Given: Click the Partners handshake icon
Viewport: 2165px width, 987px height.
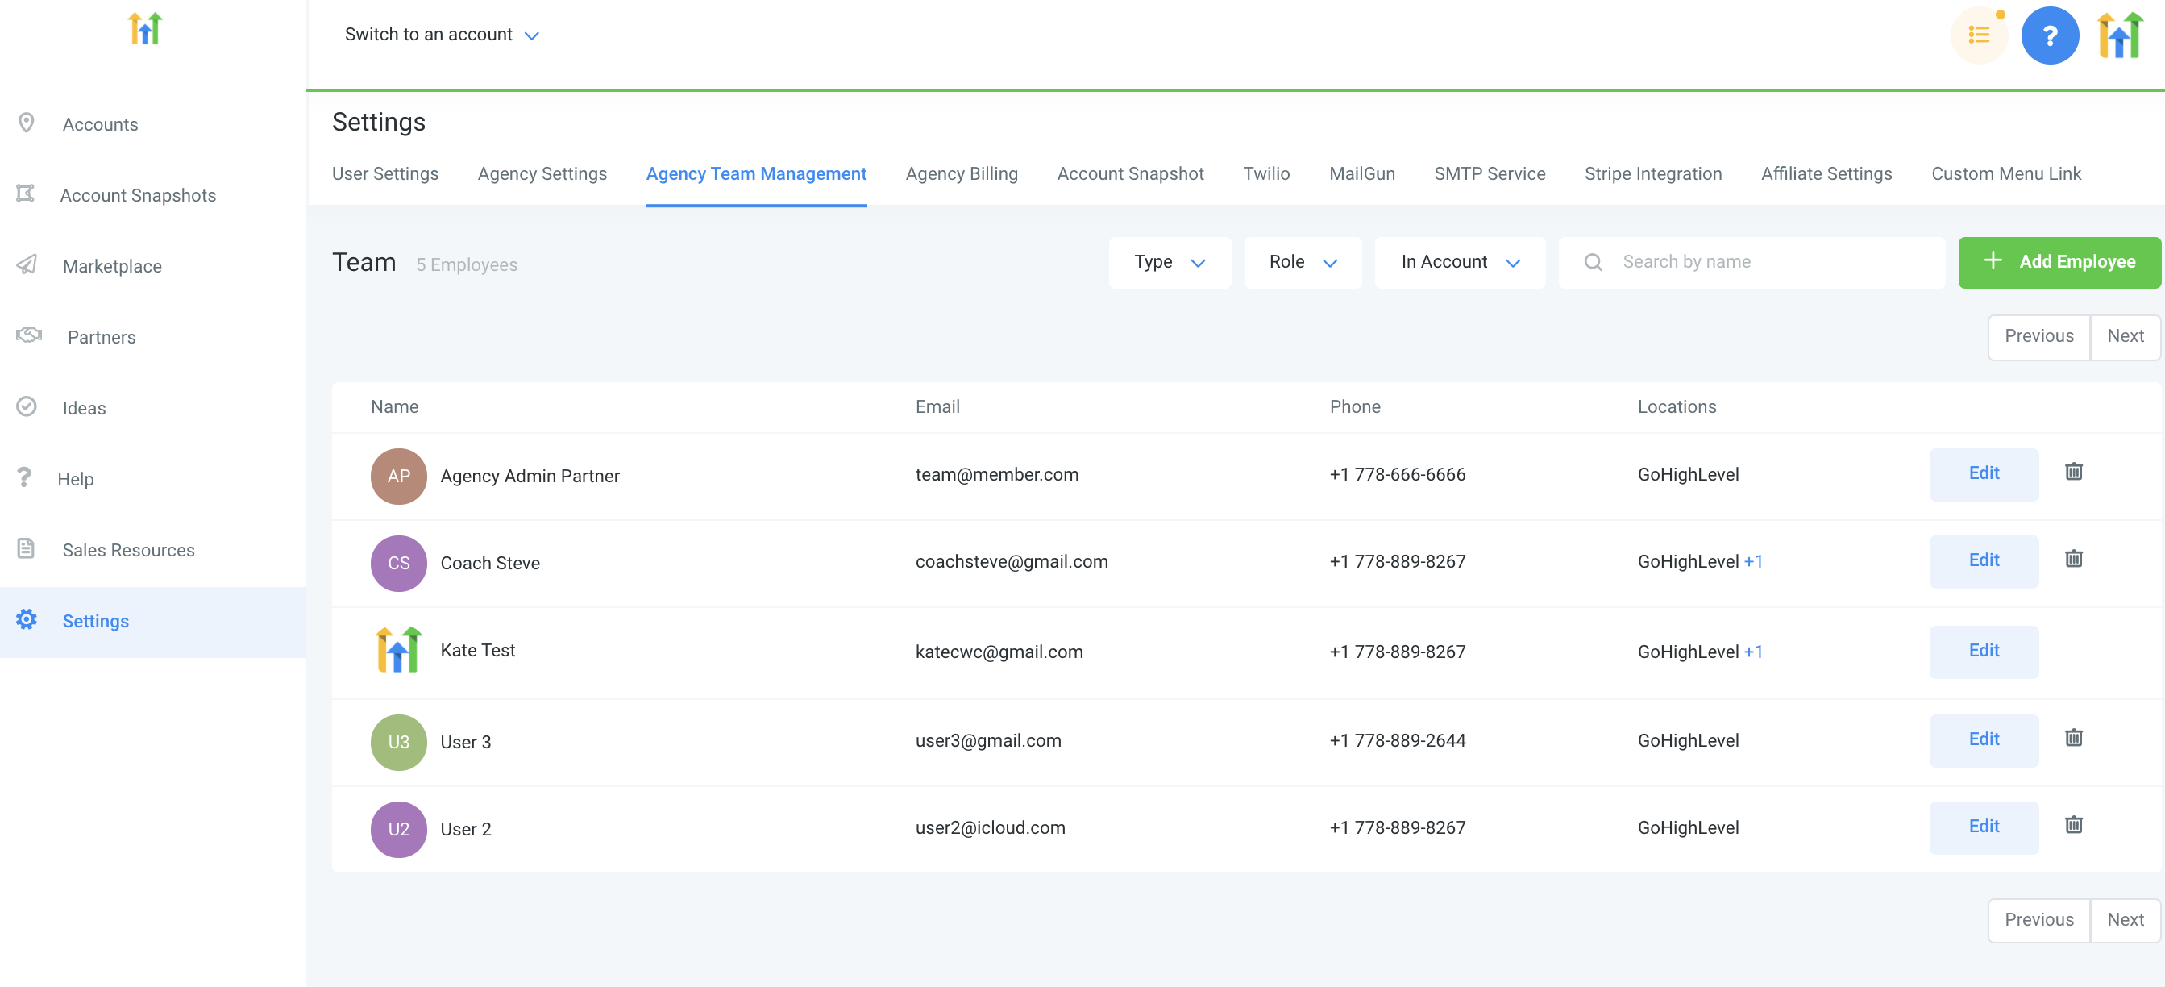Looking at the screenshot, I should click(28, 335).
